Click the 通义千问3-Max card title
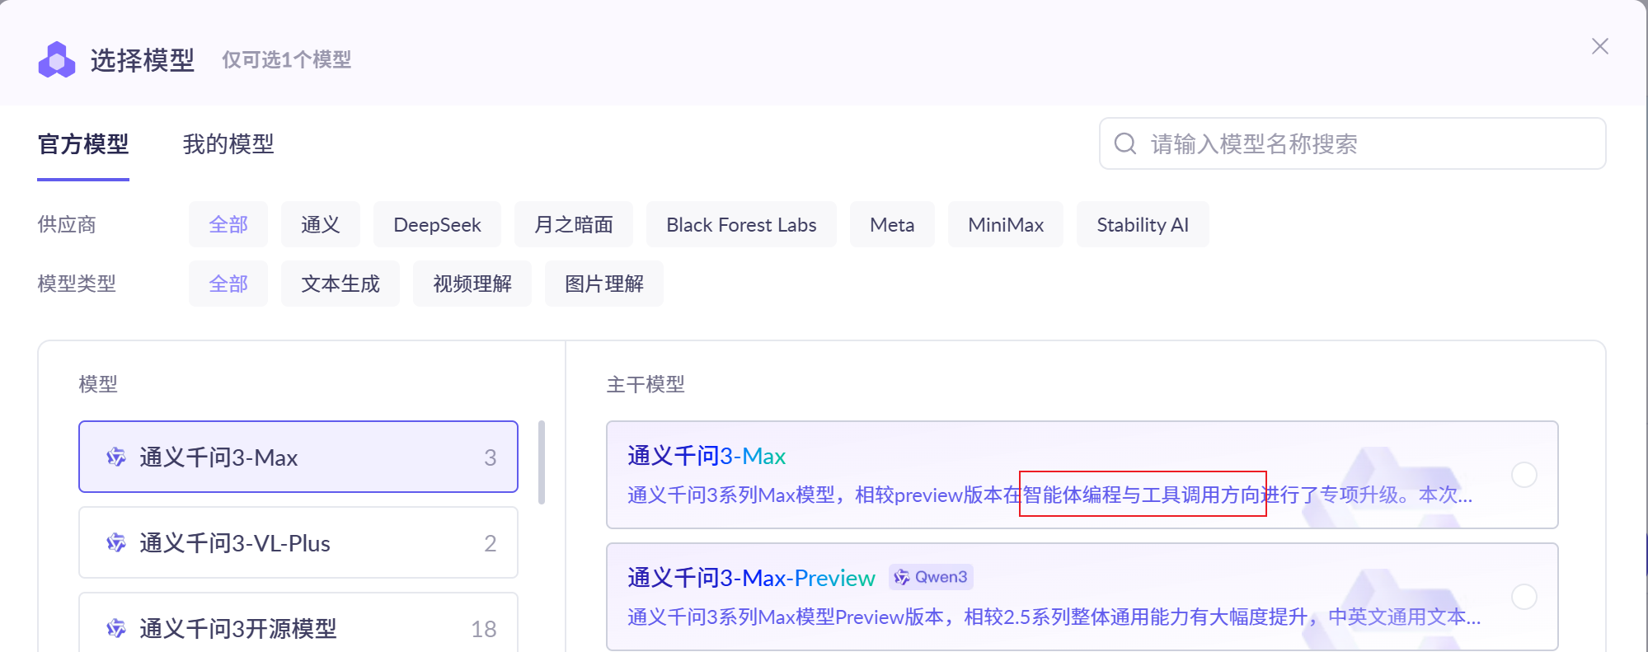1648x652 pixels. [x=707, y=456]
